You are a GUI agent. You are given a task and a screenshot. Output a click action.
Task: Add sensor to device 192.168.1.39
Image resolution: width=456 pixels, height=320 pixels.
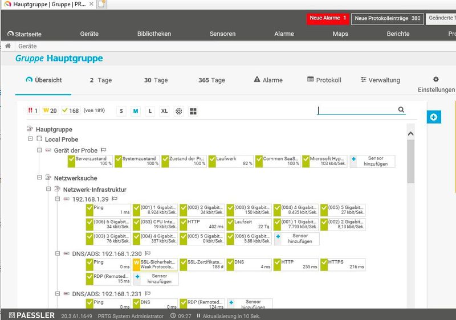click(x=296, y=239)
